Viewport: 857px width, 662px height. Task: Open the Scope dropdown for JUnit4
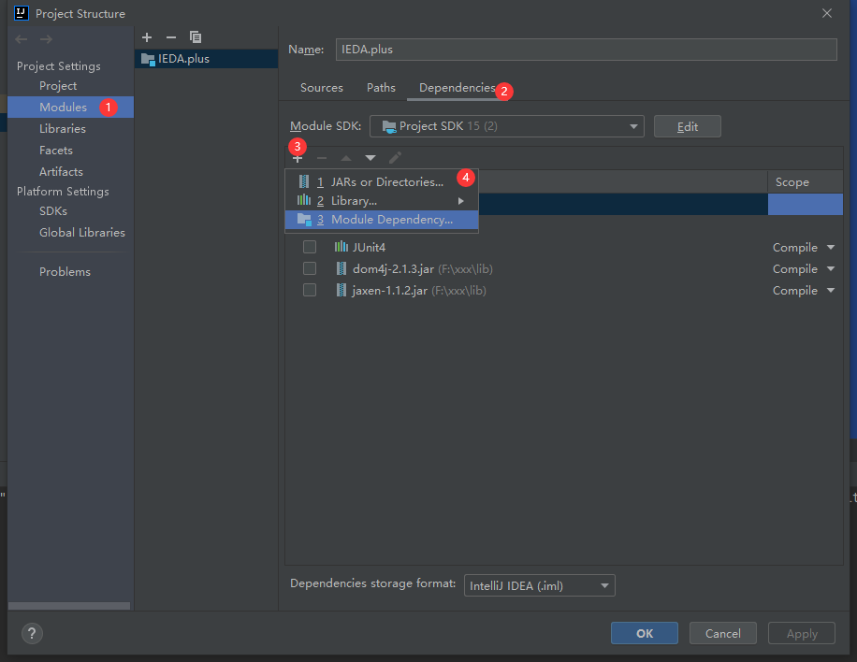click(803, 246)
